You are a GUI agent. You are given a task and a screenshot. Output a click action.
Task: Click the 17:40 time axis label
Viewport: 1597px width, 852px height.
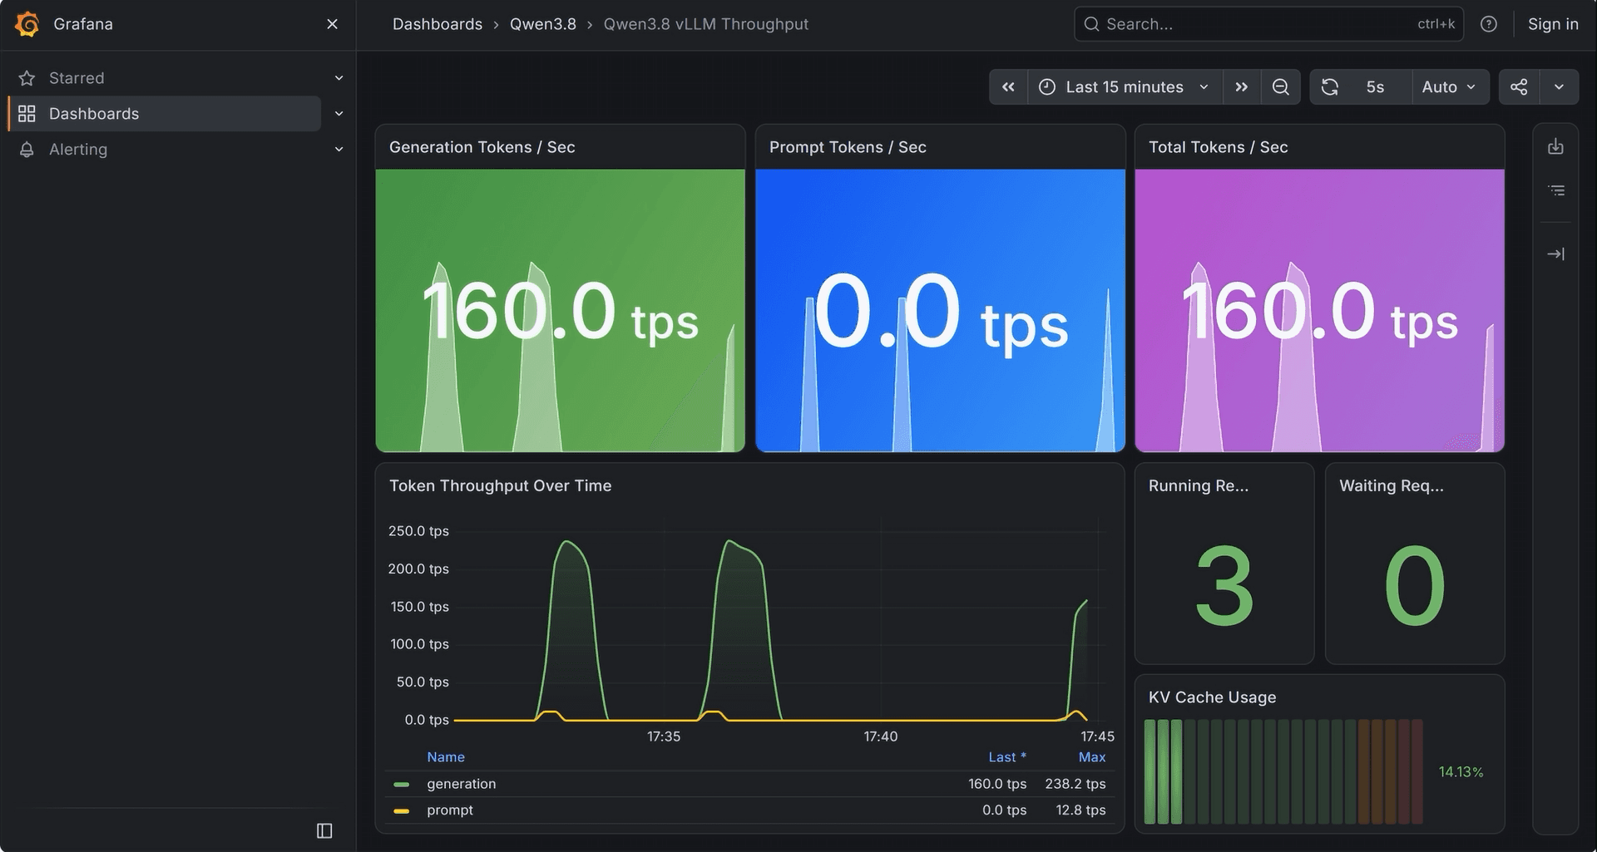coord(881,736)
